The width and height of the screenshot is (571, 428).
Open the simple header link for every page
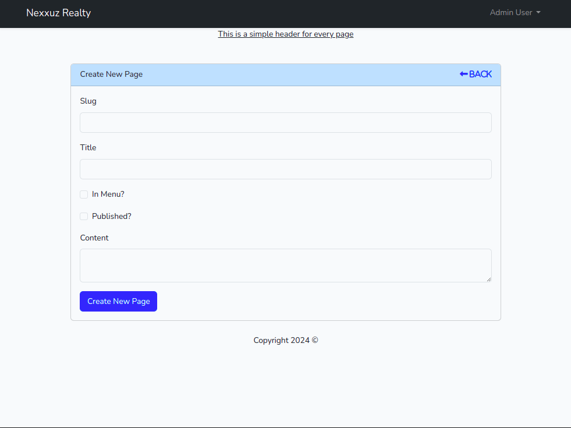point(285,34)
